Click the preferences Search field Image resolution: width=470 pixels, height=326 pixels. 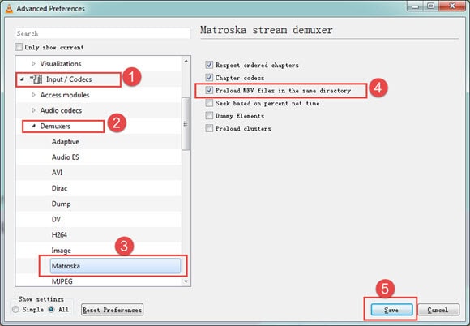[x=103, y=33]
